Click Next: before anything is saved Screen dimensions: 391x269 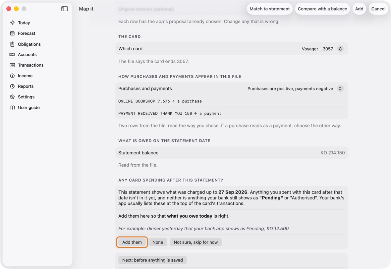pos(153,260)
